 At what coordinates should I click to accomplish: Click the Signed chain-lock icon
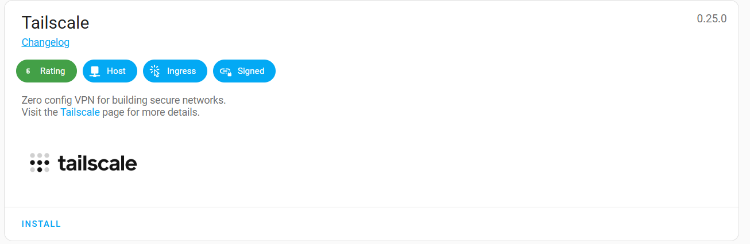pos(226,72)
